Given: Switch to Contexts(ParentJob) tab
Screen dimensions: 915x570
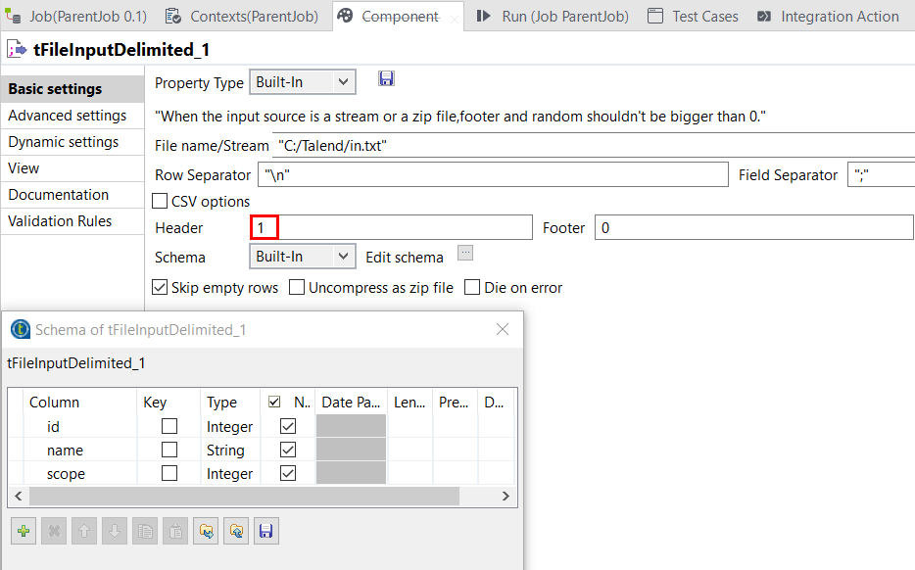Looking at the screenshot, I should 255,17.
